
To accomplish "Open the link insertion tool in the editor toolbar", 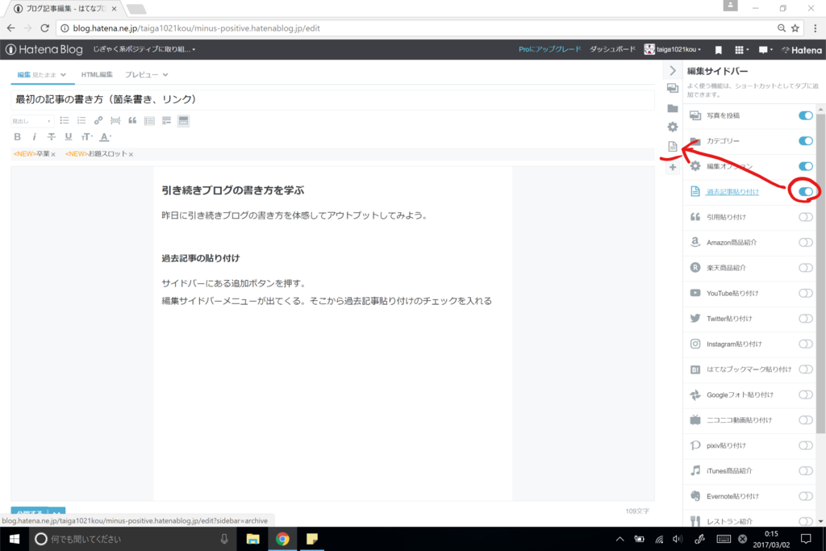I will click(98, 121).
